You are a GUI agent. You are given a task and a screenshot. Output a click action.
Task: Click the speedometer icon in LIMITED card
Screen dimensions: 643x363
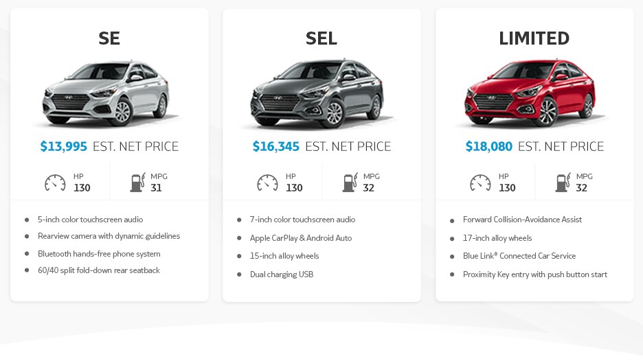click(480, 183)
